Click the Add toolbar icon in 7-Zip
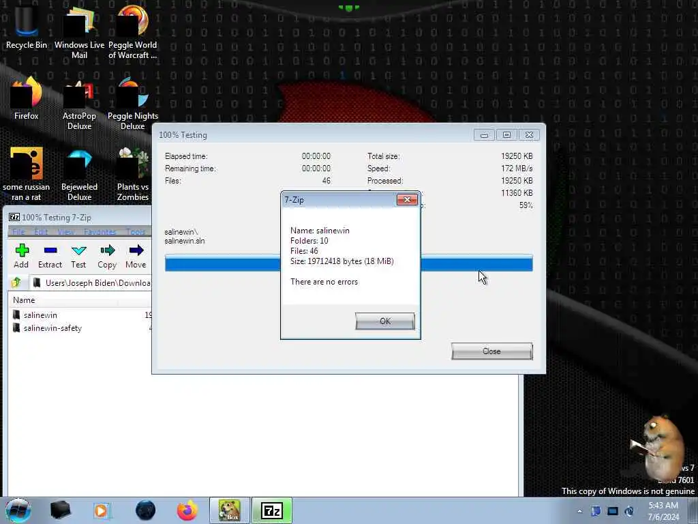The height and width of the screenshot is (524, 698). click(x=21, y=257)
